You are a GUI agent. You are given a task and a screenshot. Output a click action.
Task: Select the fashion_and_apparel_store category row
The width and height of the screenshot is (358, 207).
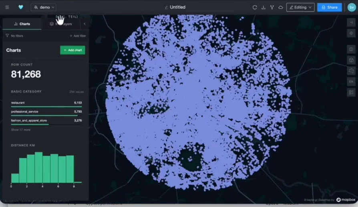click(46, 121)
